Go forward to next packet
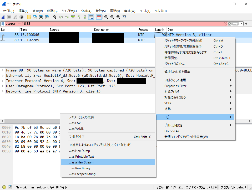 (x=67, y=17)
